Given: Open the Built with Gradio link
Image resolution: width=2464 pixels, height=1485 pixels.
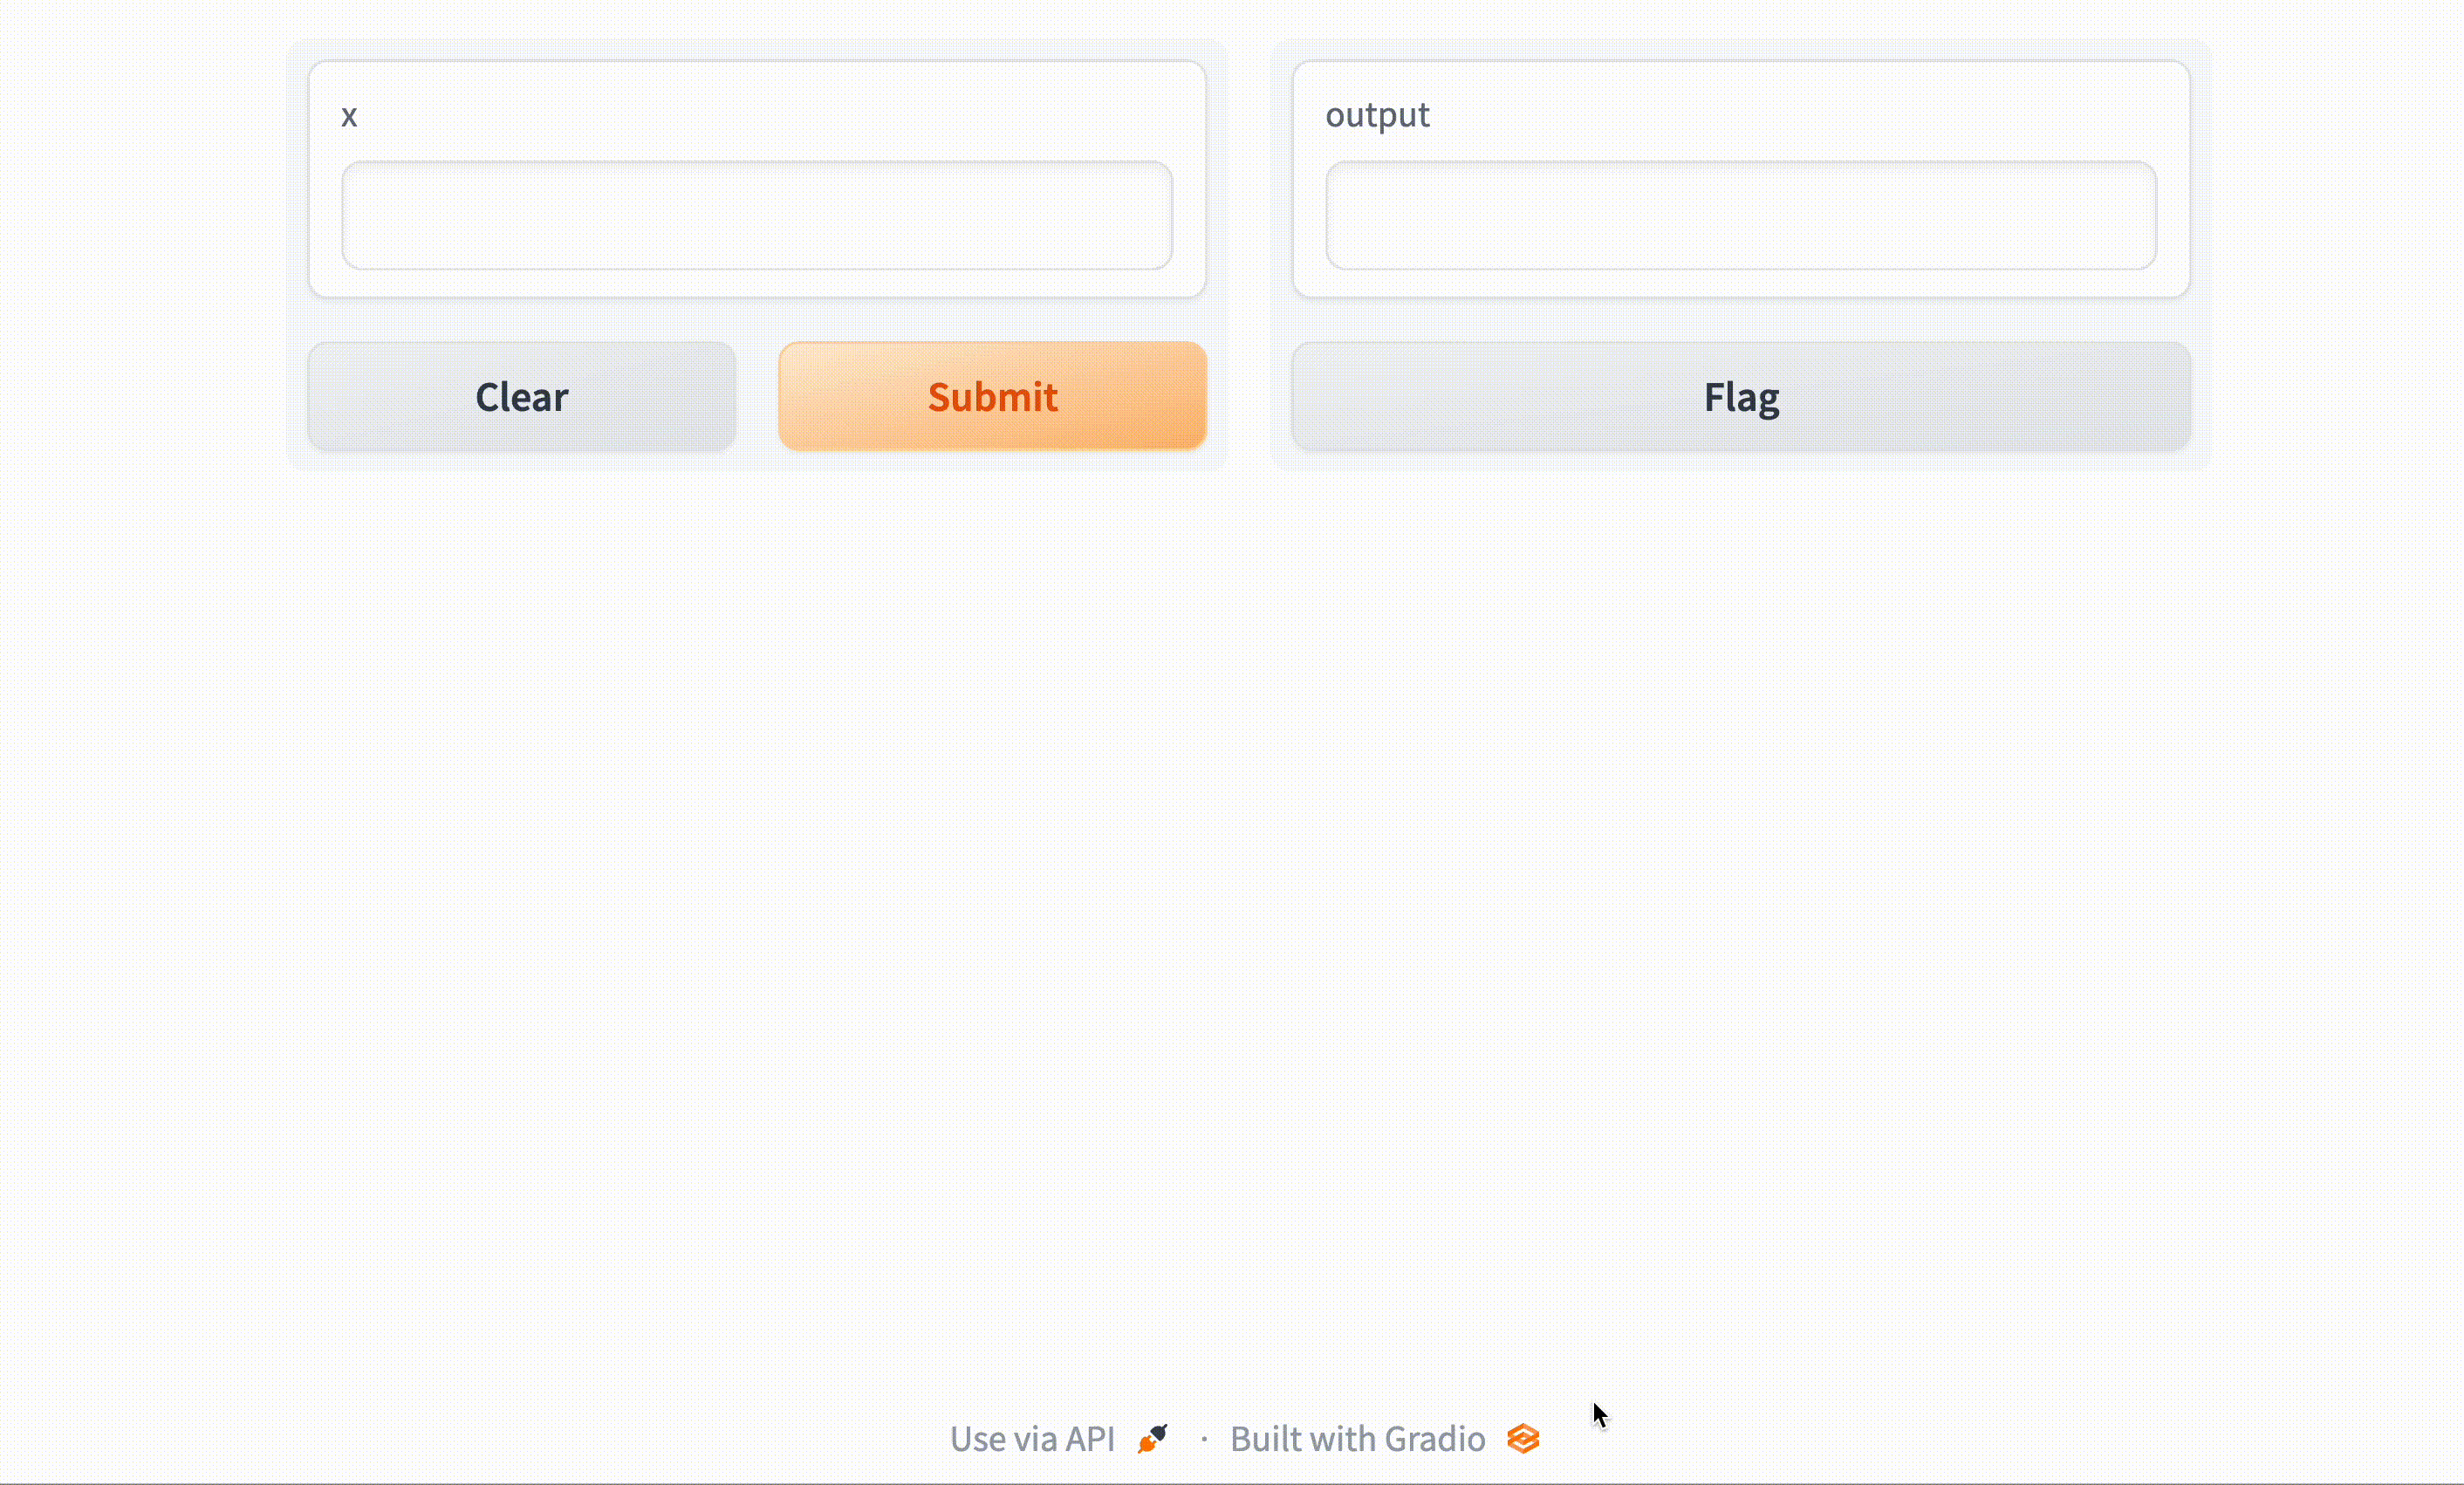Looking at the screenshot, I should (x=1357, y=1439).
